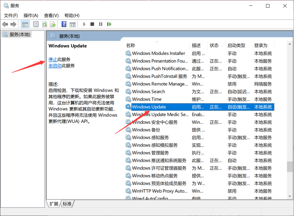Image resolution: width=294 pixels, height=216 pixels.
Task: Maximize the 服务 window
Action: click(268, 6)
